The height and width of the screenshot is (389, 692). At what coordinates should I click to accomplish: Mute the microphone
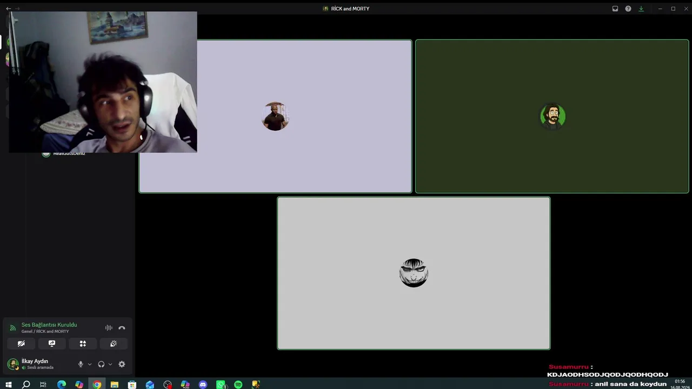coord(81,364)
